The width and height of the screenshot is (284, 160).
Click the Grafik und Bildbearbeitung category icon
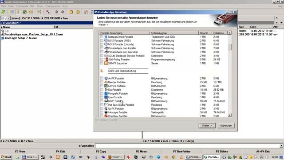tap(102, 71)
